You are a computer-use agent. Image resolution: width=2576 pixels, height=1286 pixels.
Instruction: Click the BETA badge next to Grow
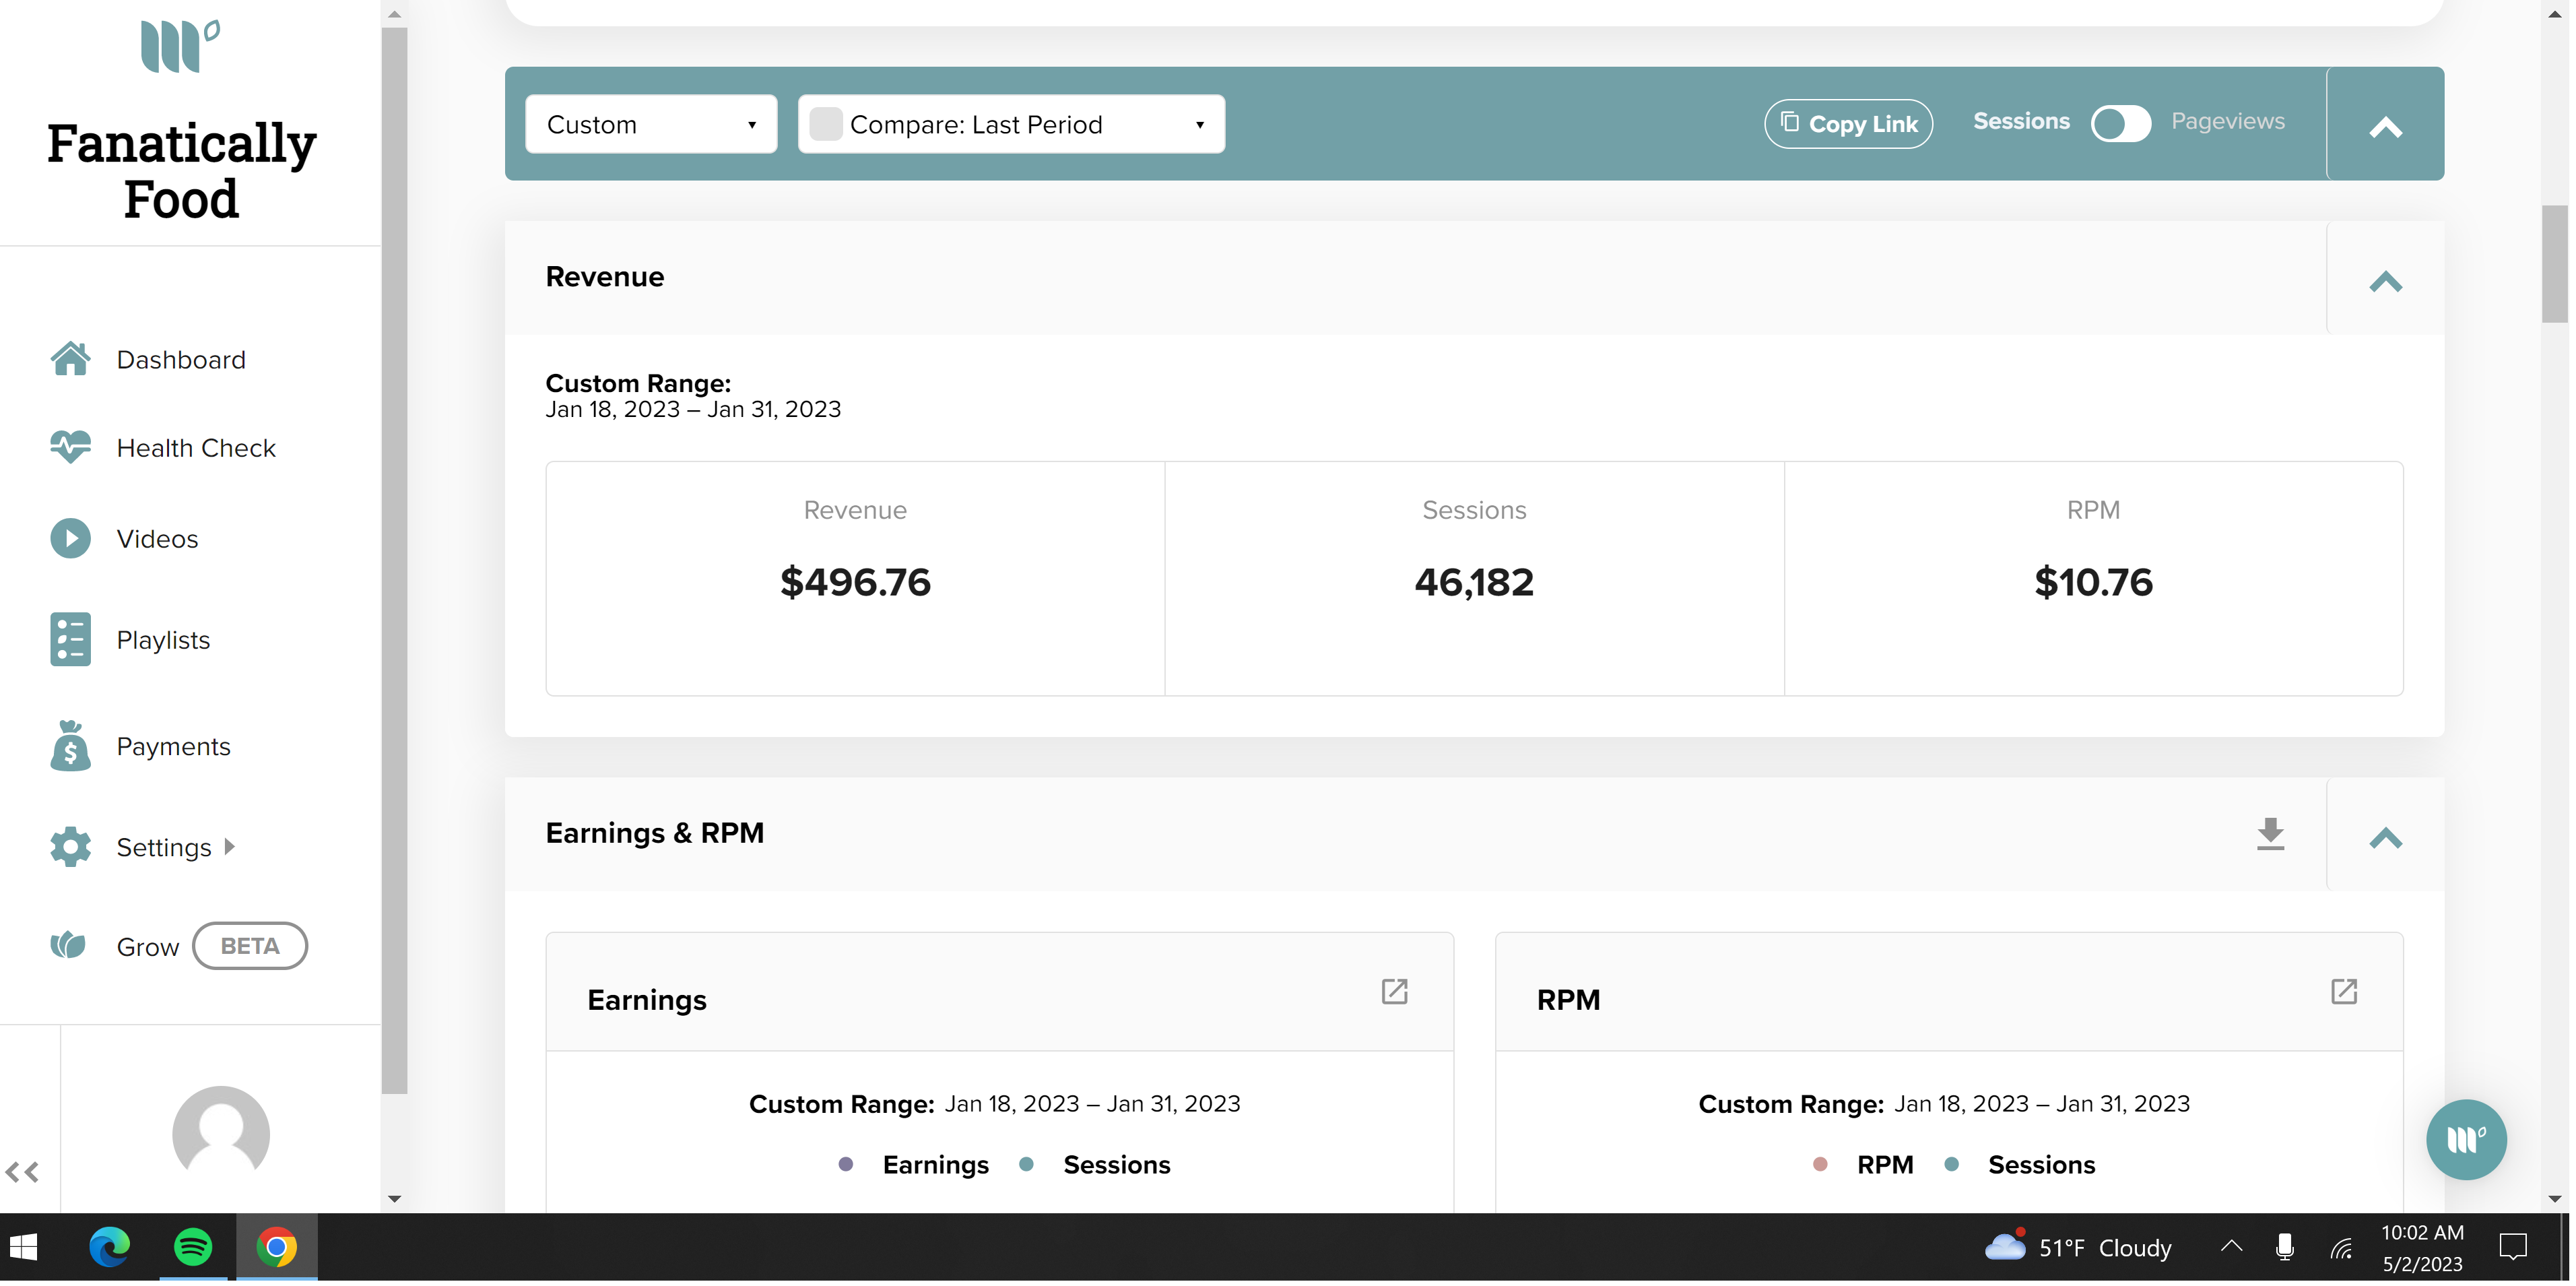pos(250,946)
